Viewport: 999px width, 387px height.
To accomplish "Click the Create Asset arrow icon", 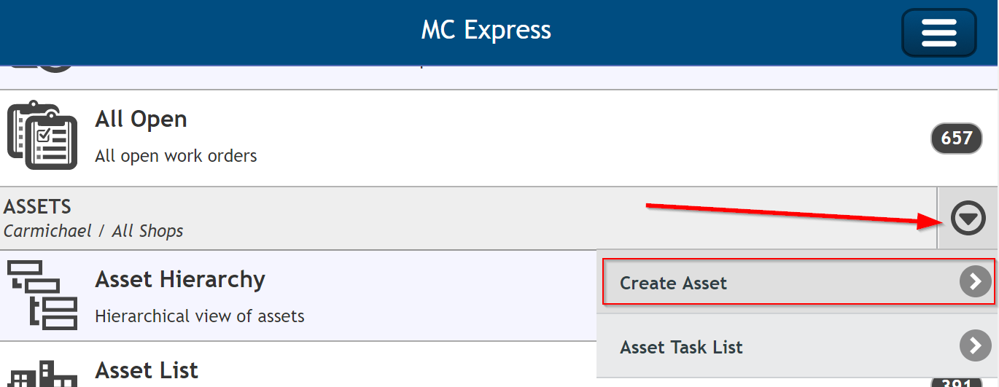I will point(975,281).
